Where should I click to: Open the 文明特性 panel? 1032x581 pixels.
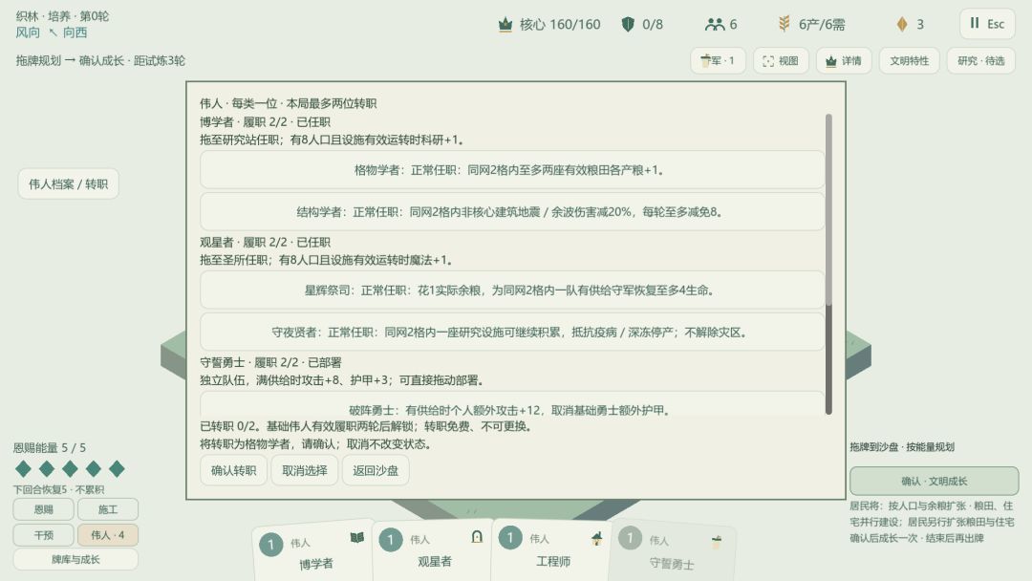(910, 61)
